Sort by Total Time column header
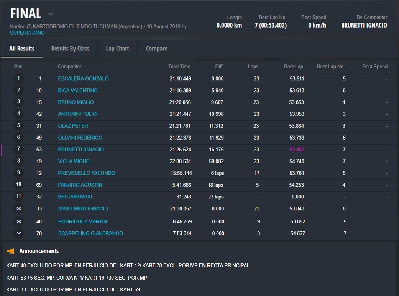This screenshot has height=296, width=399. [179, 67]
